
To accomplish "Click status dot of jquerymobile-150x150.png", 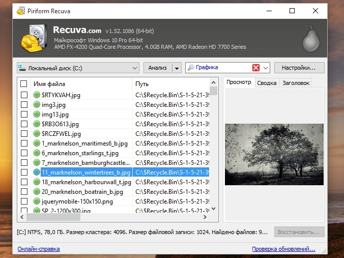I will [37, 201].
